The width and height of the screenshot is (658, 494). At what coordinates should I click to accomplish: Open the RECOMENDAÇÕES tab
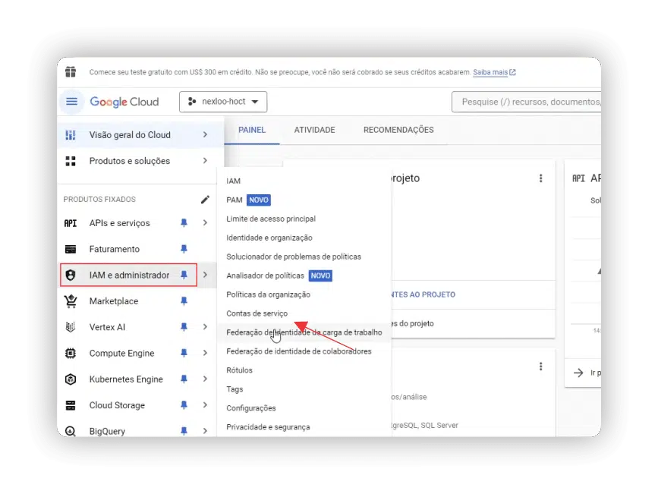tap(398, 130)
